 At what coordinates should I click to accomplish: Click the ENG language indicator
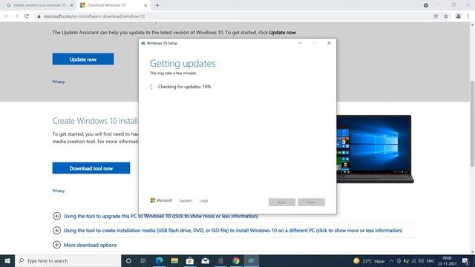(430, 261)
